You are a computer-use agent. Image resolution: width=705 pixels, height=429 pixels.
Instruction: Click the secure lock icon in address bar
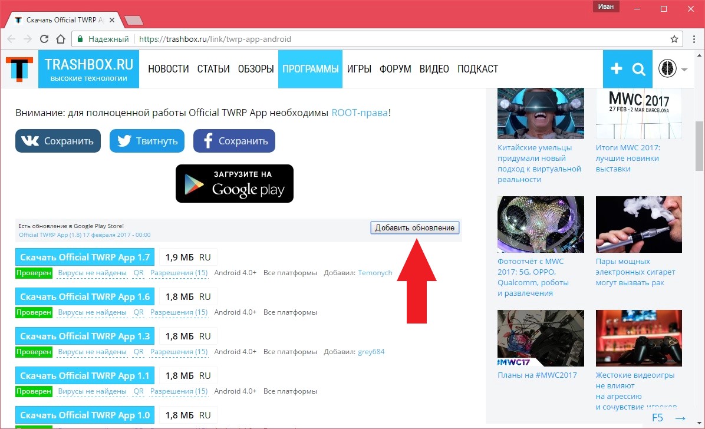tap(80, 39)
